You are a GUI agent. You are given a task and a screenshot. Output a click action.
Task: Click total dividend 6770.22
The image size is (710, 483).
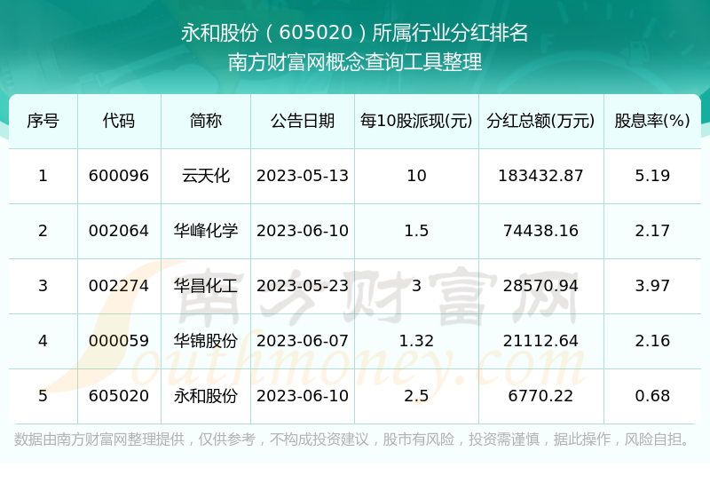540,396
